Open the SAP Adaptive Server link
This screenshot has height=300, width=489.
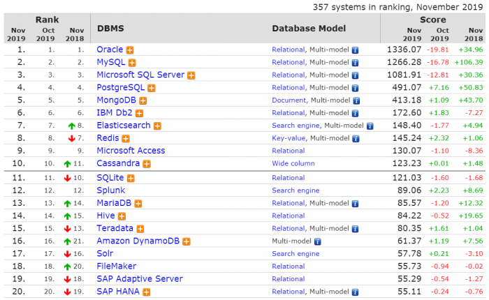tap(140, 278)
